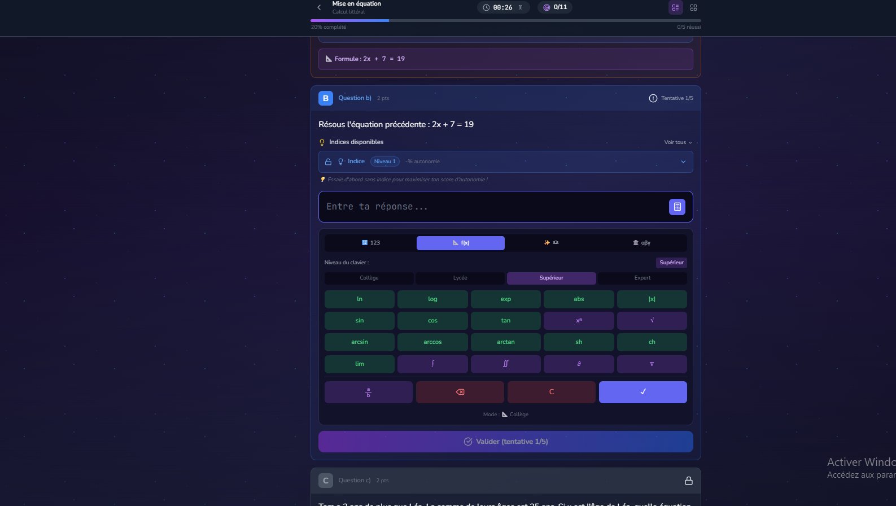Insert the square root symbol
Image resolution: width=896 pixels, height=506 pixels.
pyautogui.click(x=652, y=321)
